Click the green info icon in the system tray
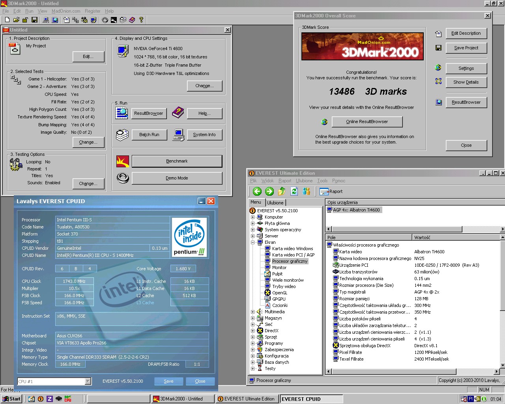 tap(484, 399)
